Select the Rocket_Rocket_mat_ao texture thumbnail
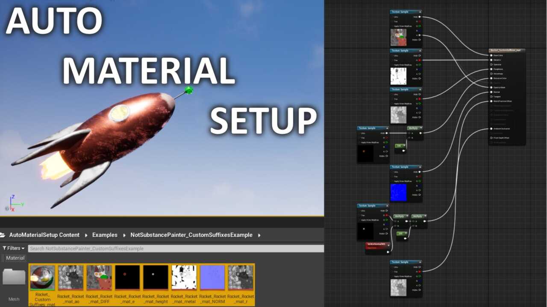 (71, 277)
